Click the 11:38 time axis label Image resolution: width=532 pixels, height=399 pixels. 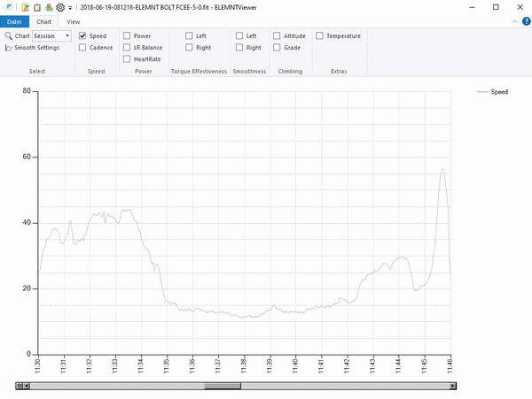click(244, 366)
